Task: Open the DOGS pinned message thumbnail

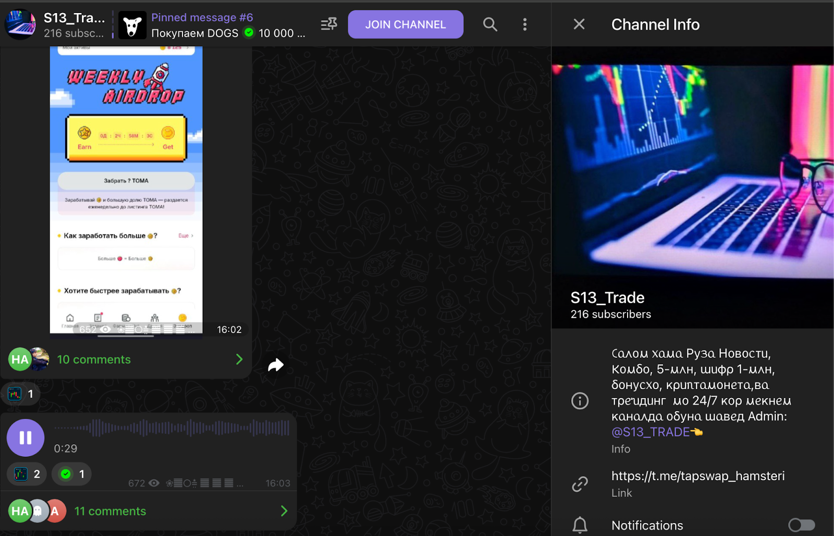Action: [x=132, y=25]
